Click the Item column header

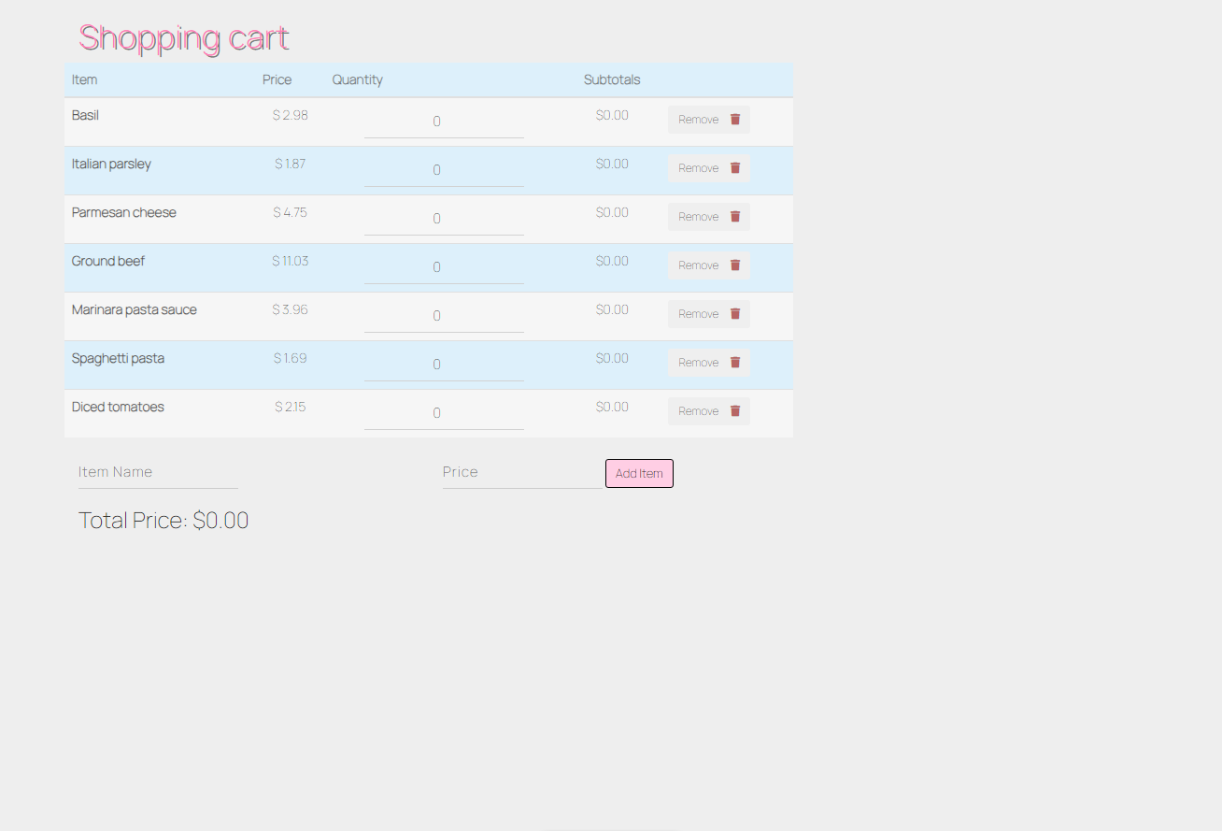[84, 79]
